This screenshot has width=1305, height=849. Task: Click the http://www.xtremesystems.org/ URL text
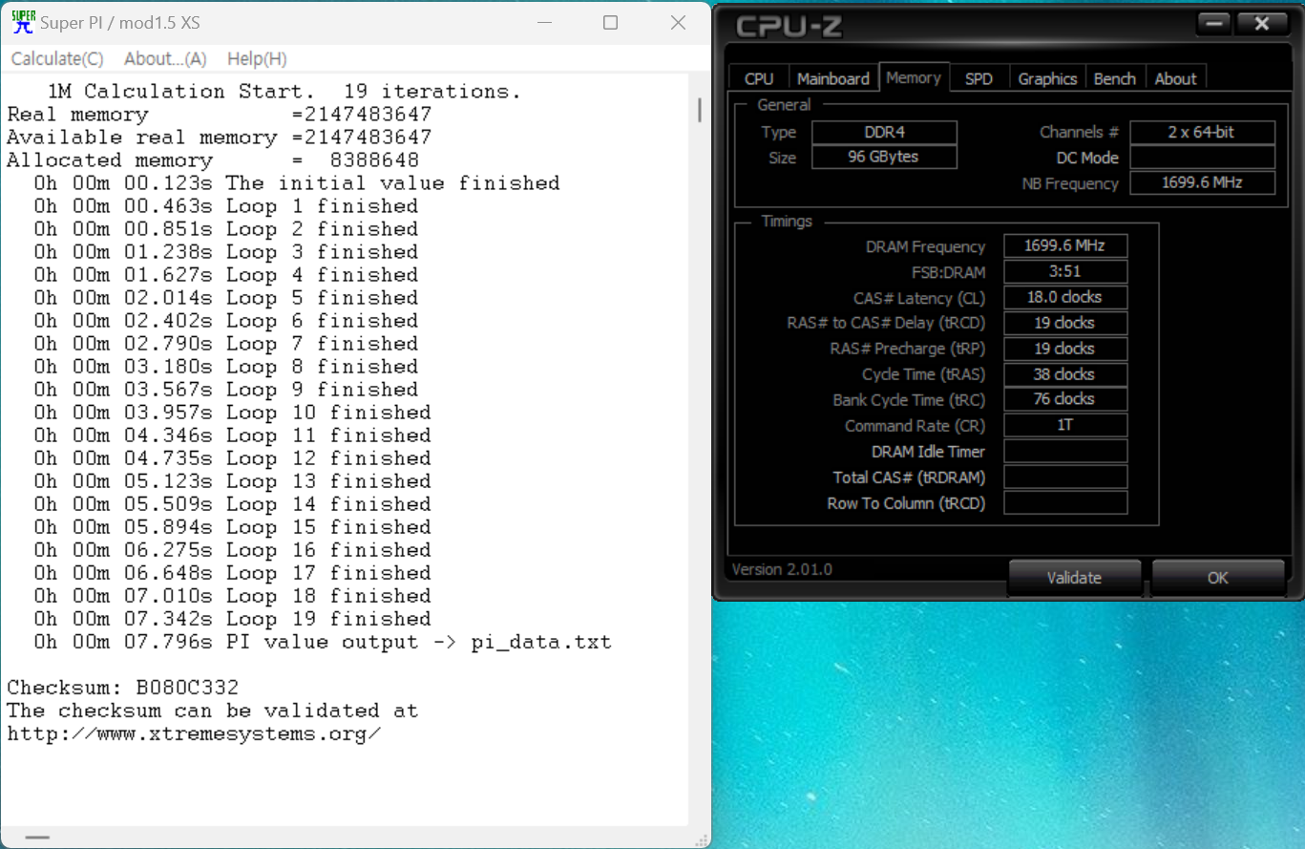pos(194,733)
